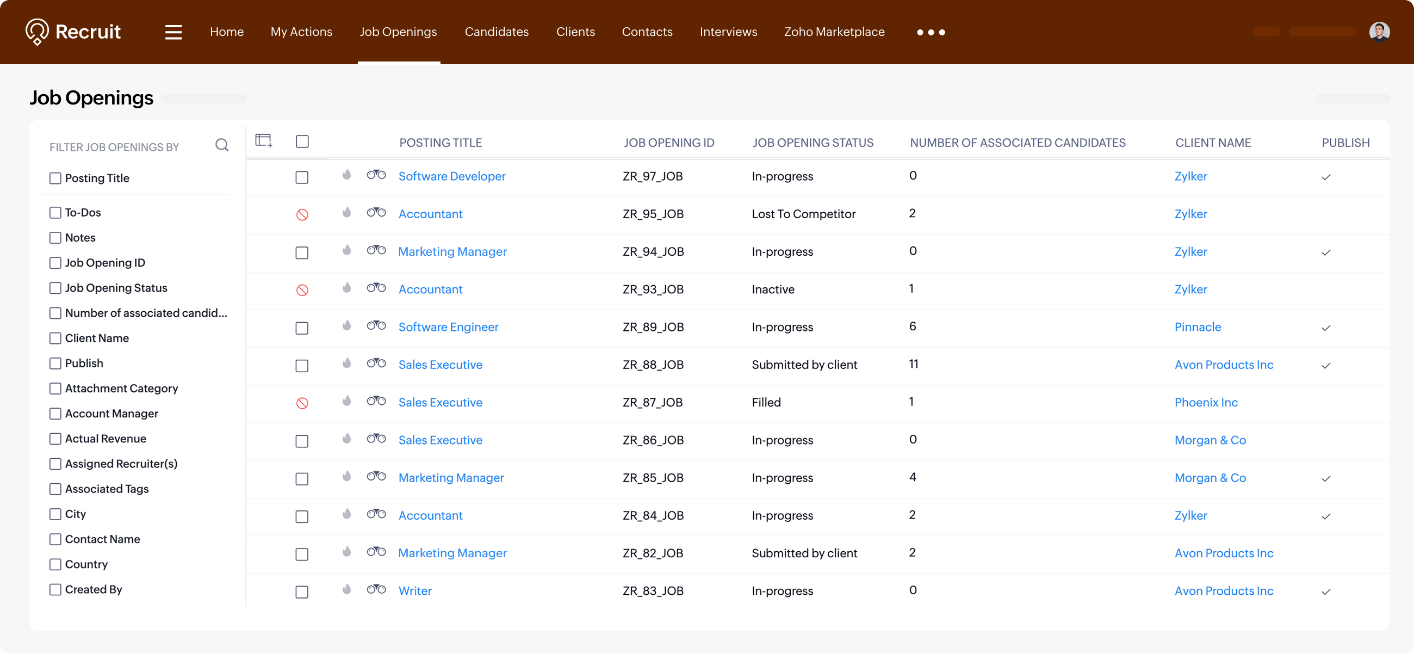Open the Software Developer posting link

452,176
